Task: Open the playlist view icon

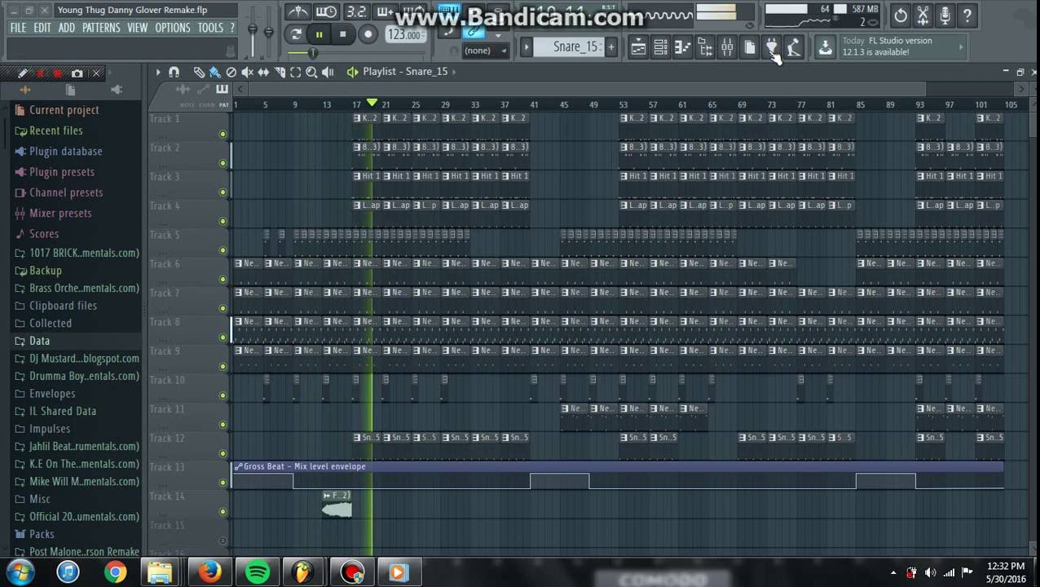Action: coord(638,47)
